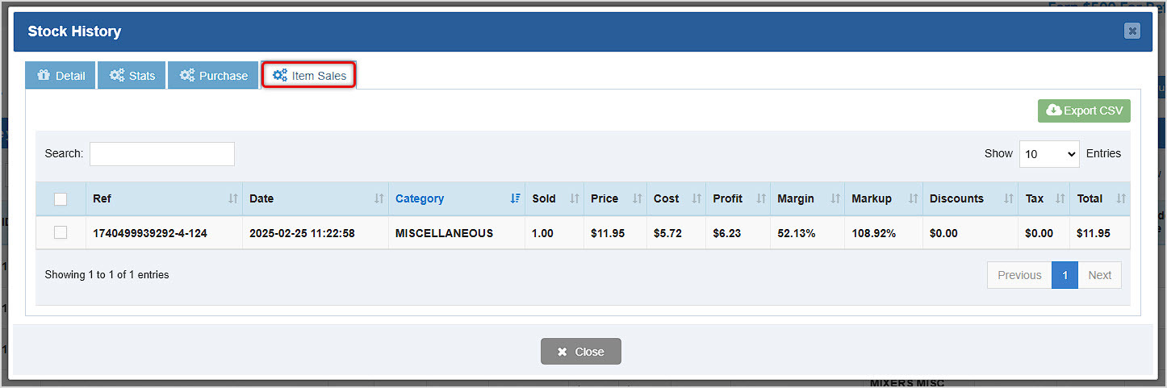Close Stock History dialog via X icon

[x=1132, y=31]
